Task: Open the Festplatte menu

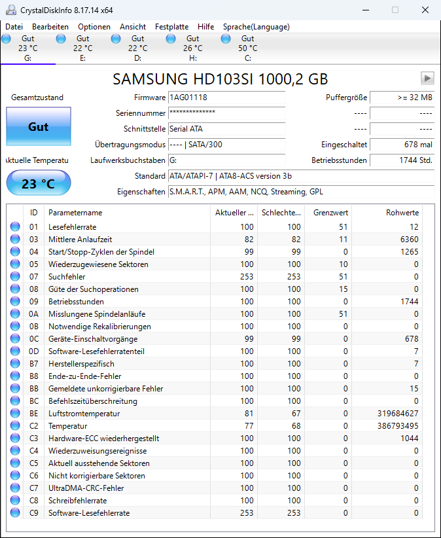Action: 171,27
